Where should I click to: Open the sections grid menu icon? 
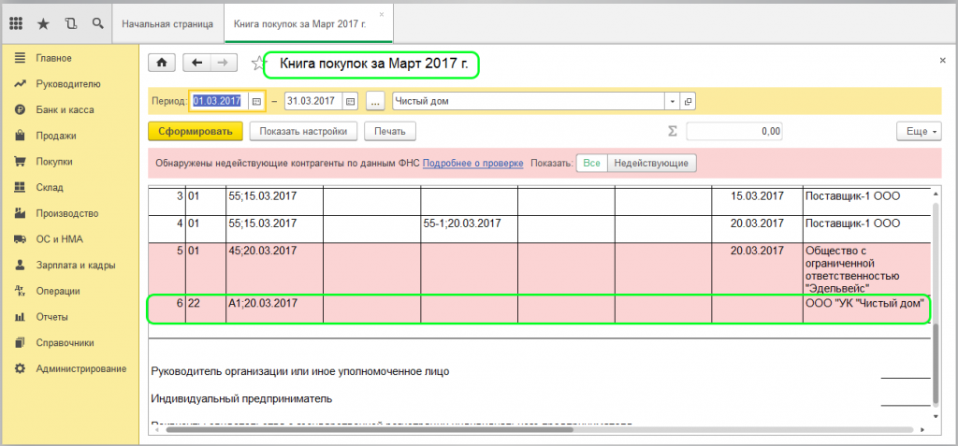[x=16, y=22]
